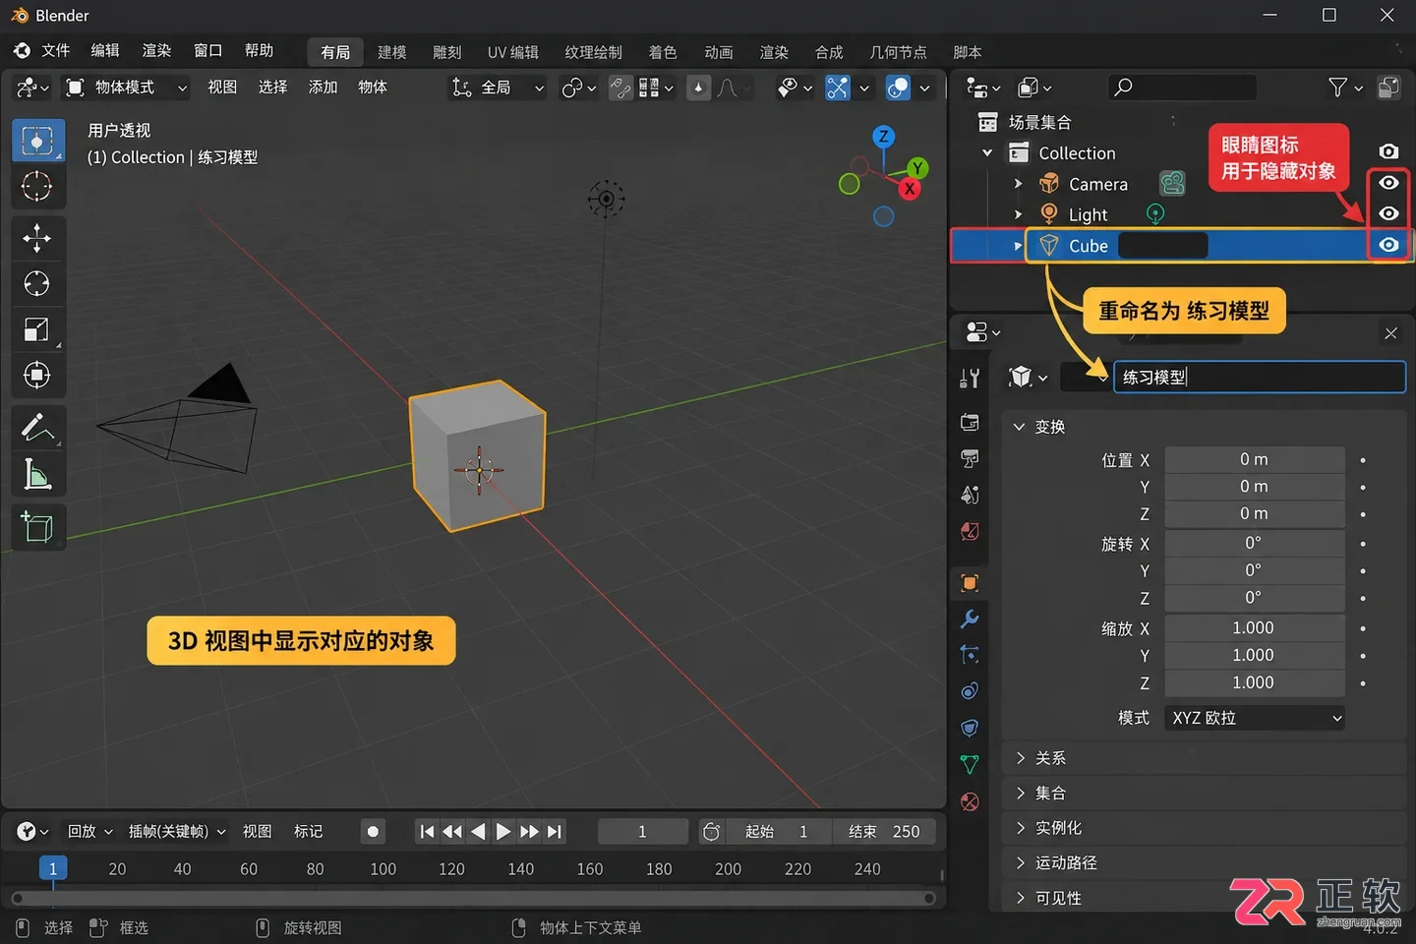Collapse the Collection tree item
The image size is (1416, 944).
tap(987, 153)
